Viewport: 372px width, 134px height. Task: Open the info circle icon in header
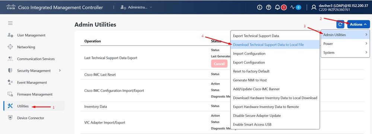point(260,7)
